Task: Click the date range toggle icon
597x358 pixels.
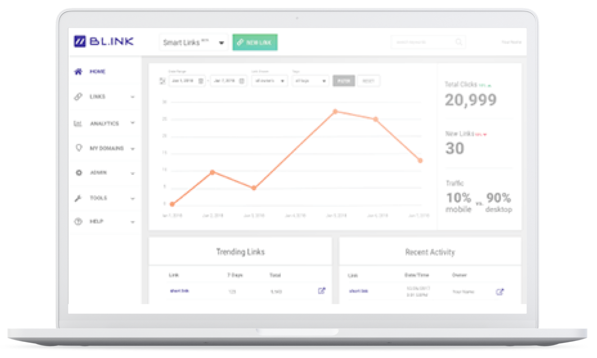Action: (162, 81)
